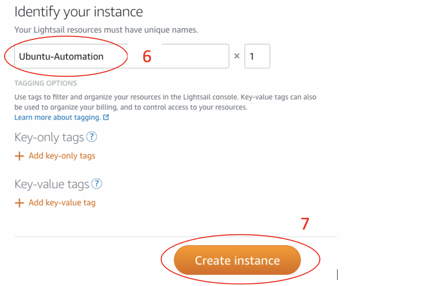Click the red annotation number 6
The image size is (432, 286).
point(147,57)
